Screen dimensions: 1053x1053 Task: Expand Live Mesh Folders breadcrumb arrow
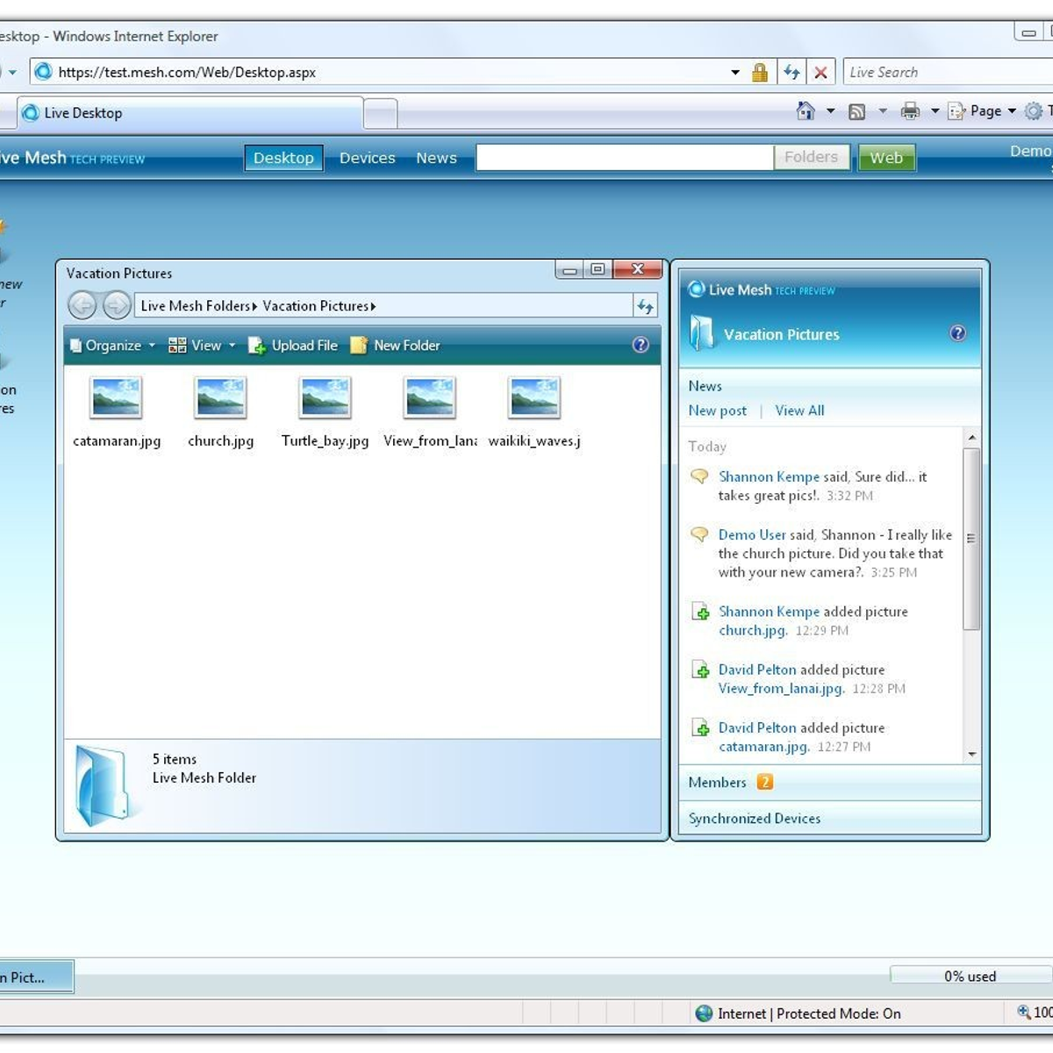click(x=254, y=306)
